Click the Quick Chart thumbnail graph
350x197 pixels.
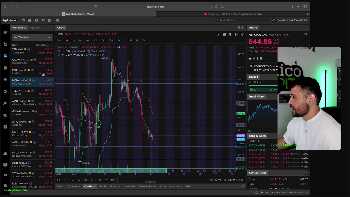[x=262, y=115]
